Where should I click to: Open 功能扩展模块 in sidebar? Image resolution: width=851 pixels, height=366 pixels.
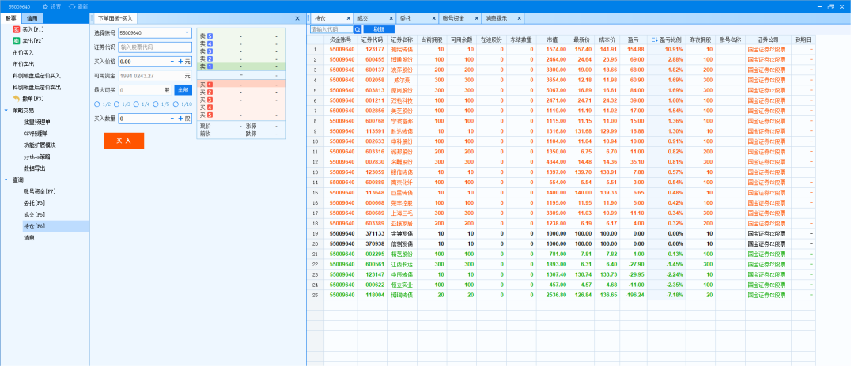(x=40, y=145)
